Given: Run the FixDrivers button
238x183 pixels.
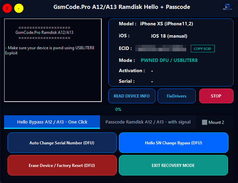Looking at the screenshot, I should [x=176, y=96].
